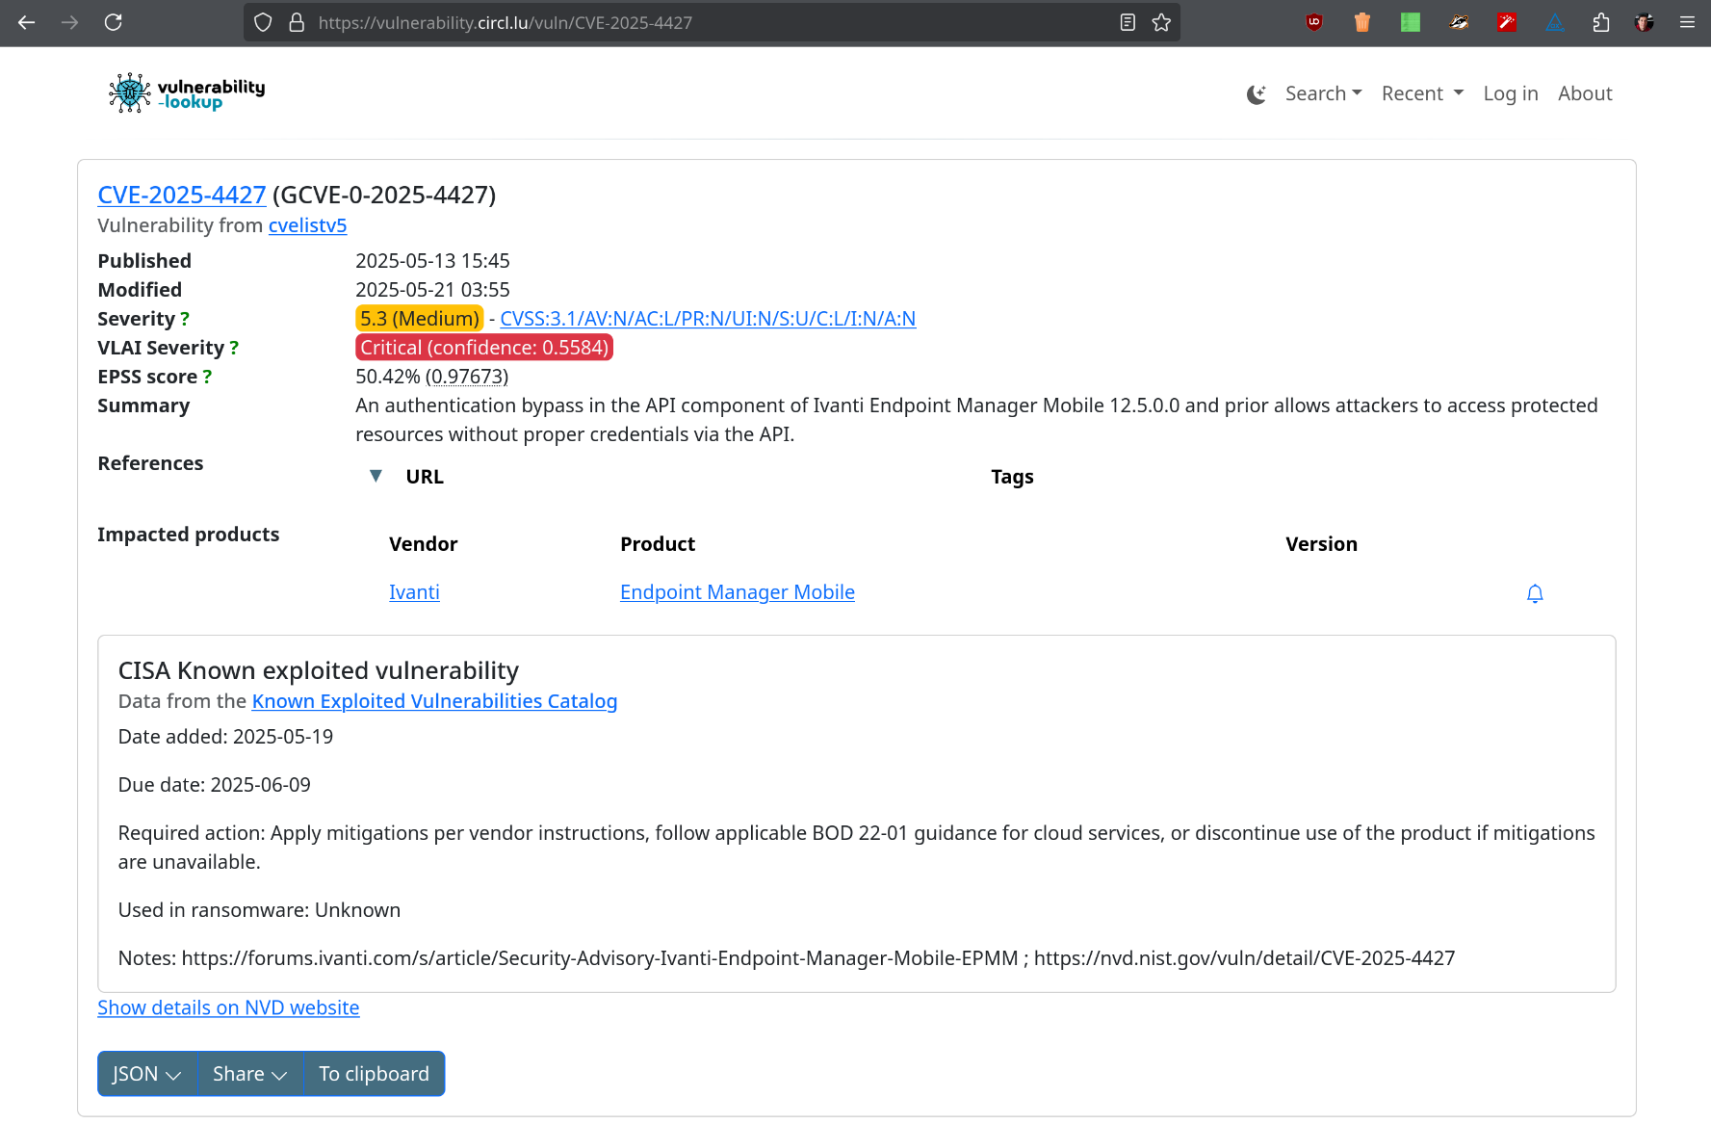Image resolution: width=1711 pixels, height=1124 pixels.
Task: Click the EPSS value 50.42%
Action: pos(388,377)
